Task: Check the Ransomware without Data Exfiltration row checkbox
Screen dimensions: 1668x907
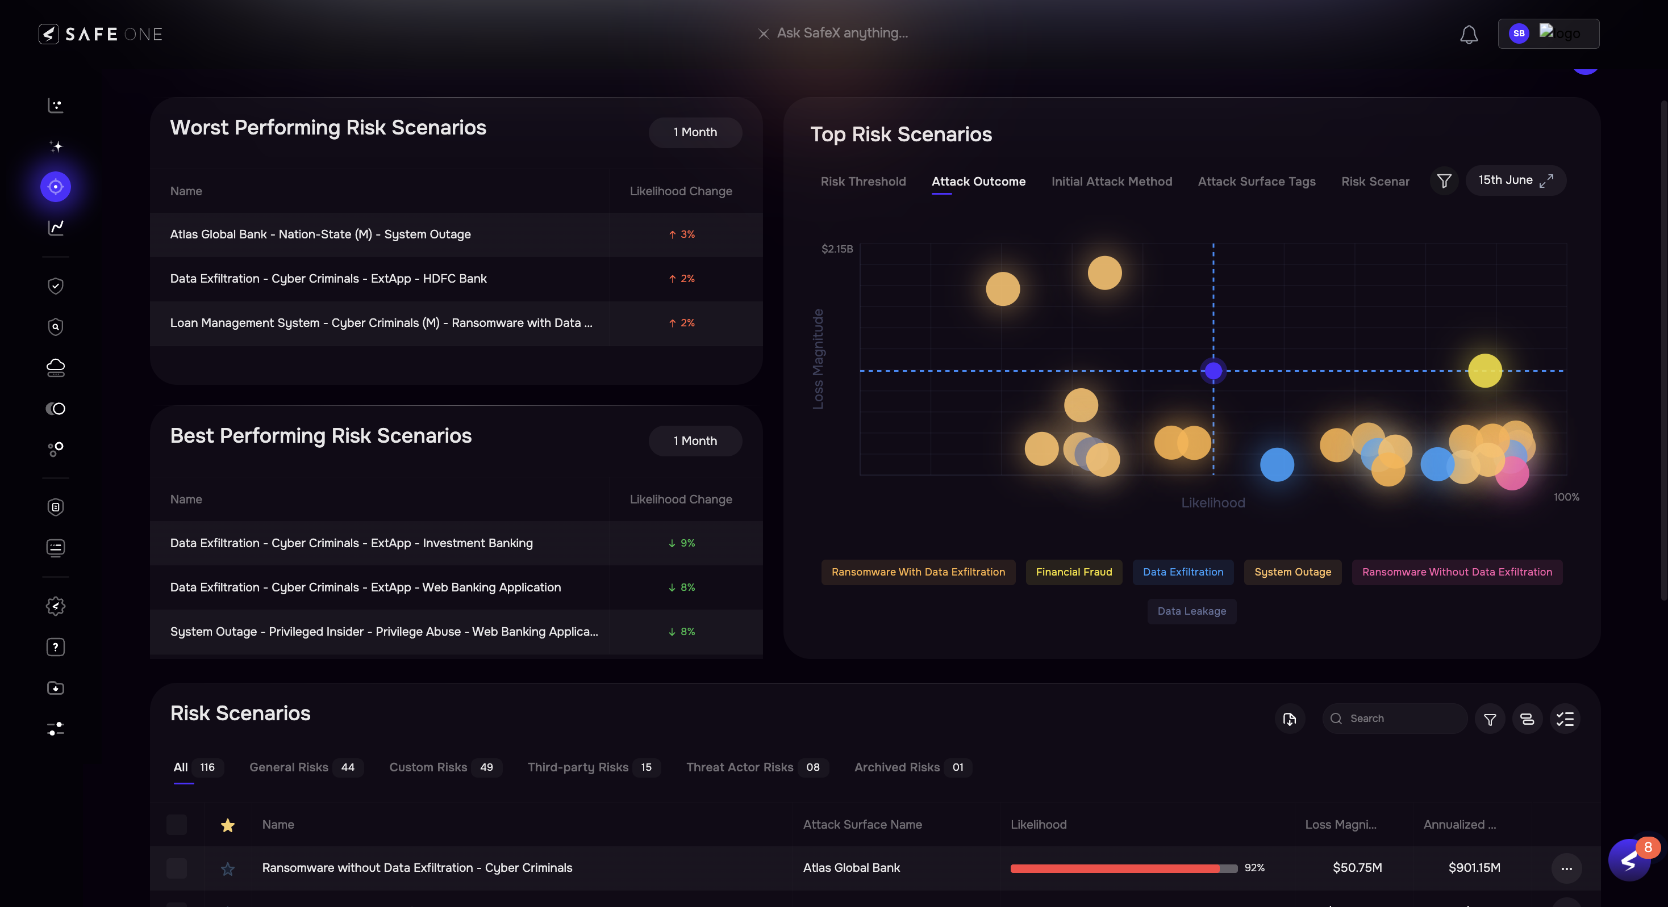Action: coord(176,868)
